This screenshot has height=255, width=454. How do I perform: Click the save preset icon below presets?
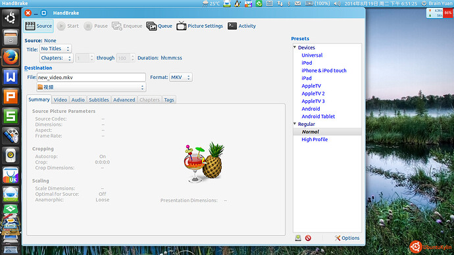pyautogui.click(x=298, y=238)
